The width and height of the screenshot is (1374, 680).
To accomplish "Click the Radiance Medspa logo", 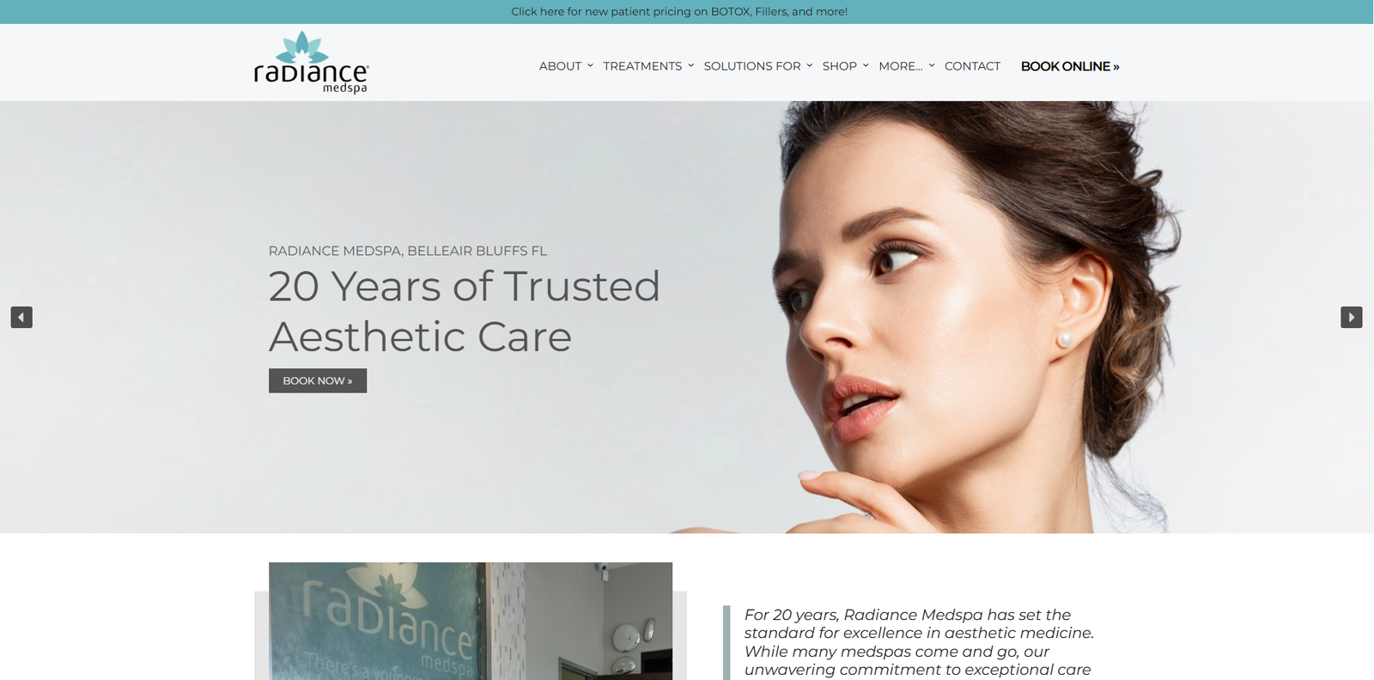I will click(x=311, y=63).
